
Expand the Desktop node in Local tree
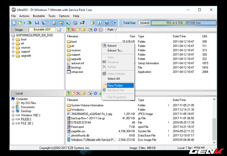coord(13,111)
